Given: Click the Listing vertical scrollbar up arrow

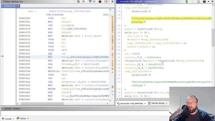Looking at the screenshot, I should (x=110, y=10).
